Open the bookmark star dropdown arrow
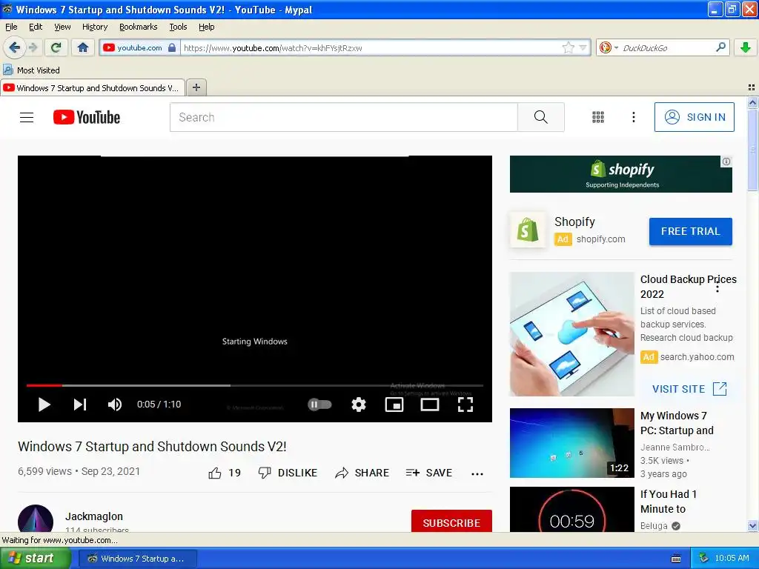Image resolution: width=759 pixels, height=569 pixels. [583, 47]
